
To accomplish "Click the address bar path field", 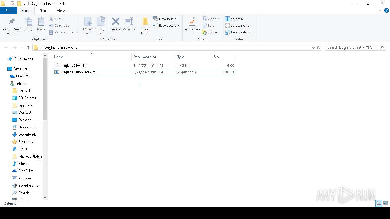I will (x=174, y=47).
